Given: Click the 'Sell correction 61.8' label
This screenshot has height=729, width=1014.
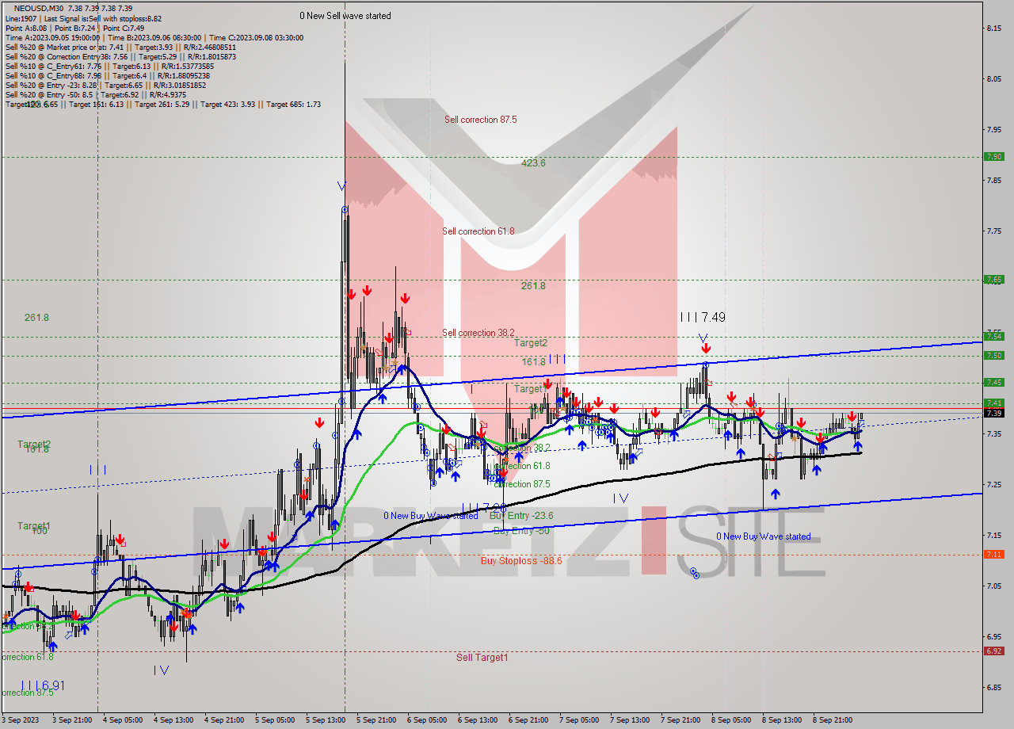Looking at the screenshot, I should point(478,231).
